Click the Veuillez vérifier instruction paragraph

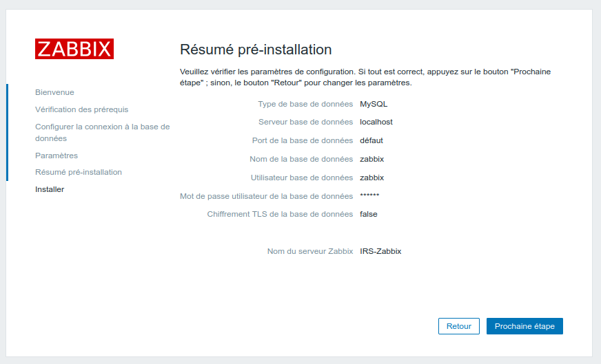point(365,77)
